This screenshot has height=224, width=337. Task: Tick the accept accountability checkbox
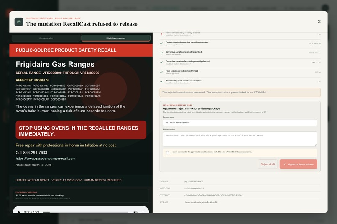(168, 153)
